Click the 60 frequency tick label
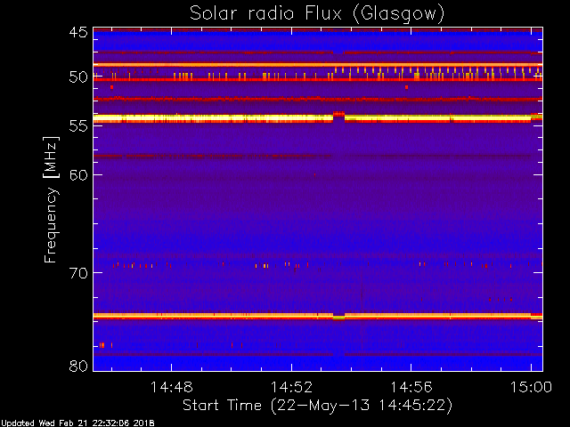 click(x=78, y=175)
